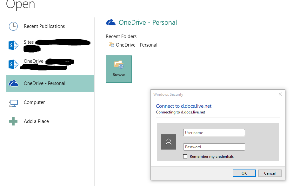
Task: Select OneDrive - Personal in the places list
Action: [50, 83]
